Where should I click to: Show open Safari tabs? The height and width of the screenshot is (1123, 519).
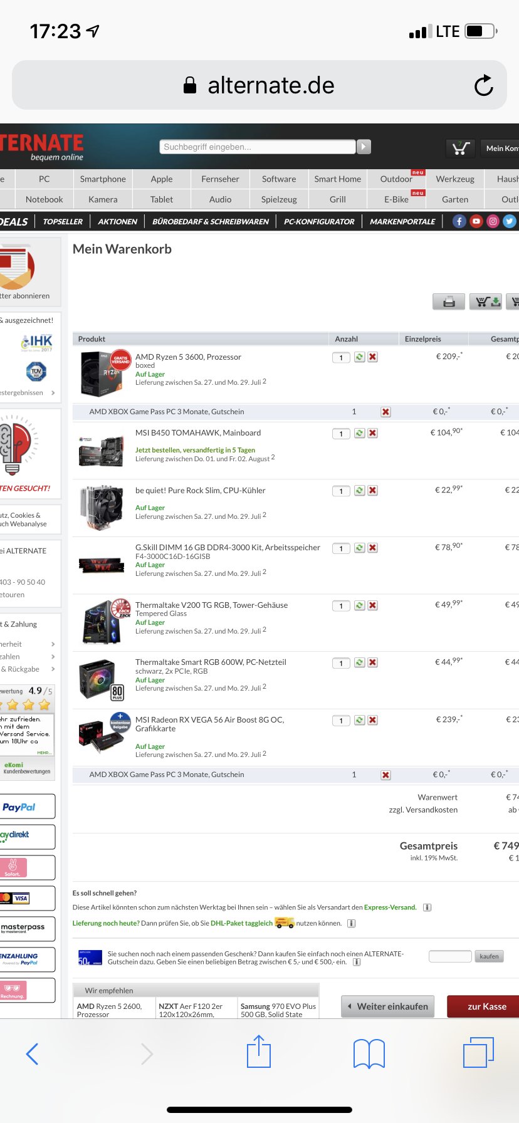479,1053
